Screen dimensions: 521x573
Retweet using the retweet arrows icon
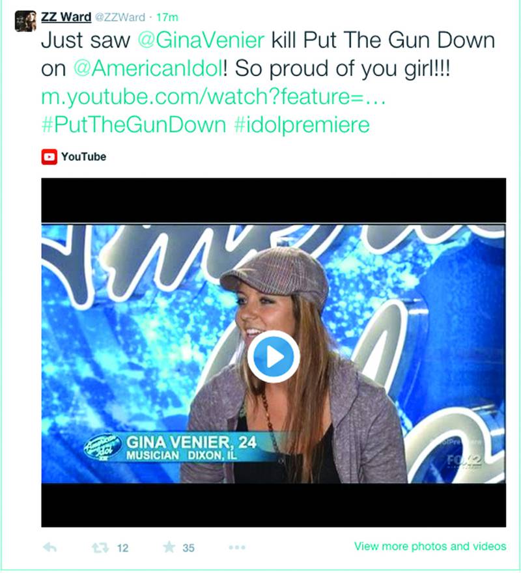pos(100,548)
